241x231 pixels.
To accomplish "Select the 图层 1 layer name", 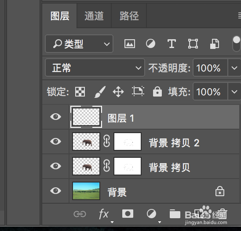I will [x=121, y=118].
